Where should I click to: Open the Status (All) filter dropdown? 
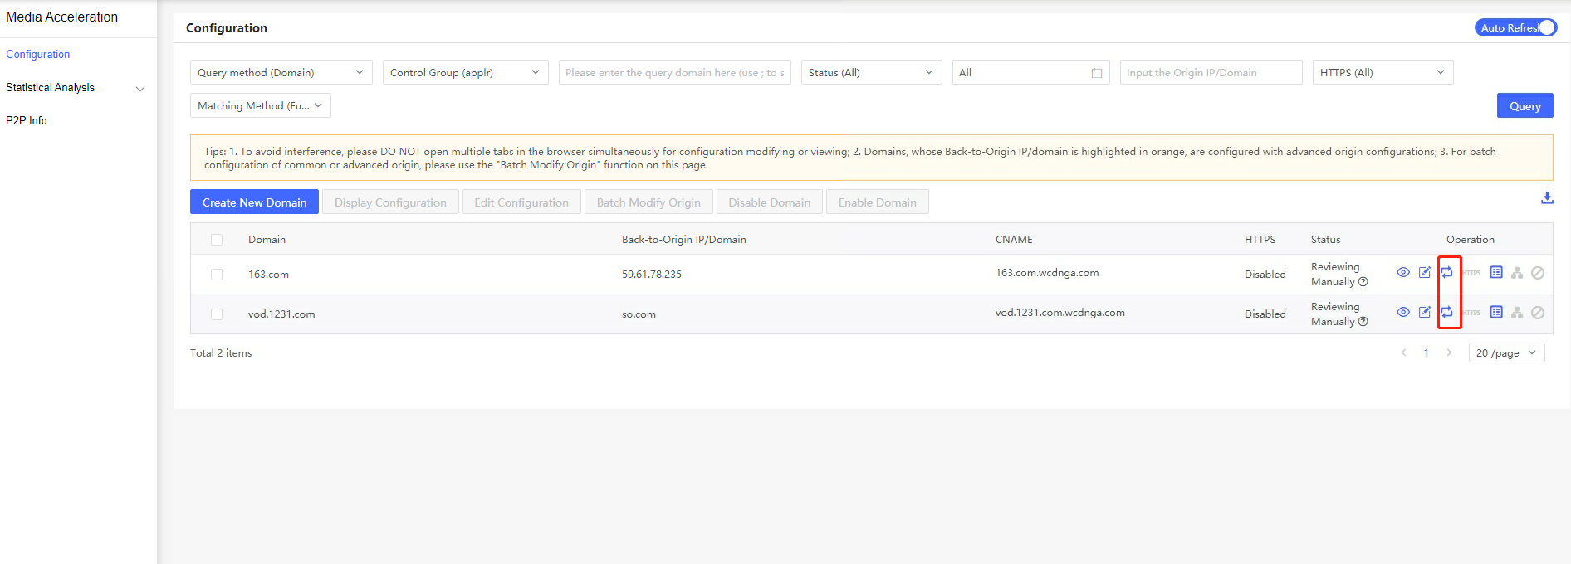click(871, 73)
